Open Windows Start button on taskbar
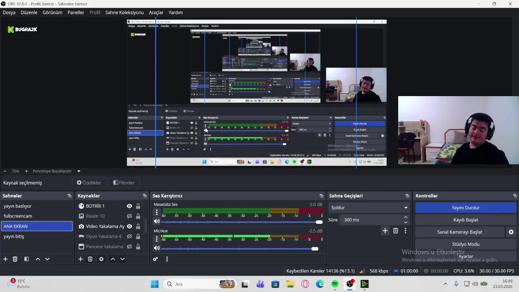The height and width of the screenshot is (292, 519). coord(155,284)
